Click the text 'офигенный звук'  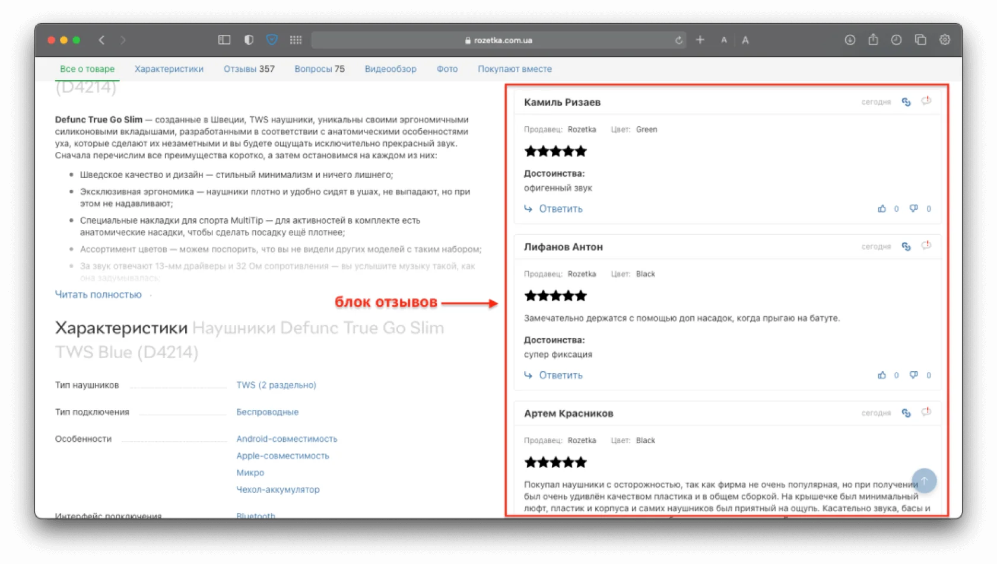coord(558,188)
